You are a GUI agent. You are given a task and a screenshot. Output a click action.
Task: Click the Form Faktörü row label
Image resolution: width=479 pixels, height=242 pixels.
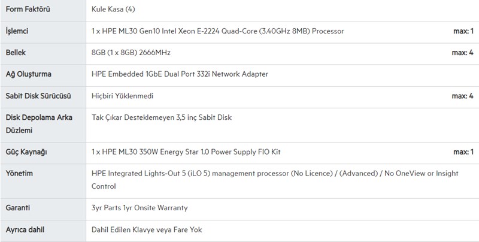click(x=27, y=10)
